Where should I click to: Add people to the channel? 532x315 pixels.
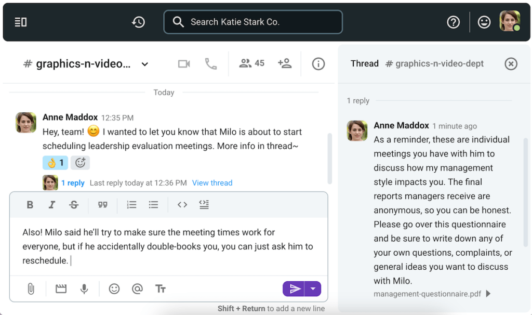285,63
